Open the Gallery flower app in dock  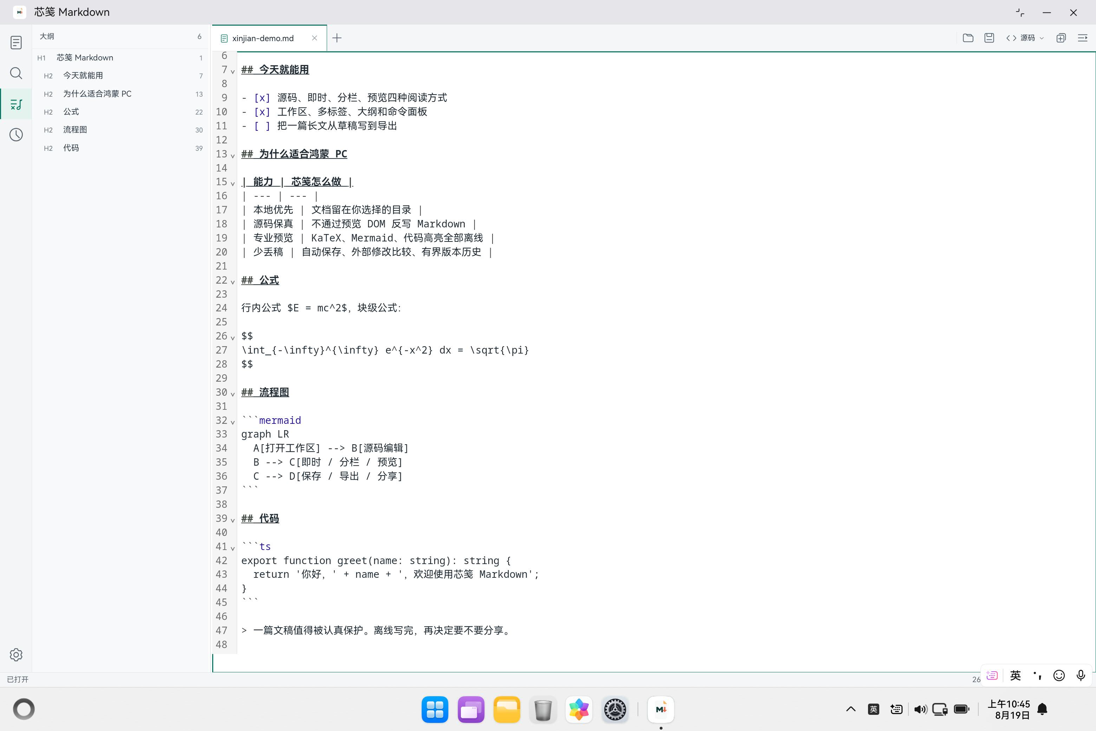coord(579,709)
